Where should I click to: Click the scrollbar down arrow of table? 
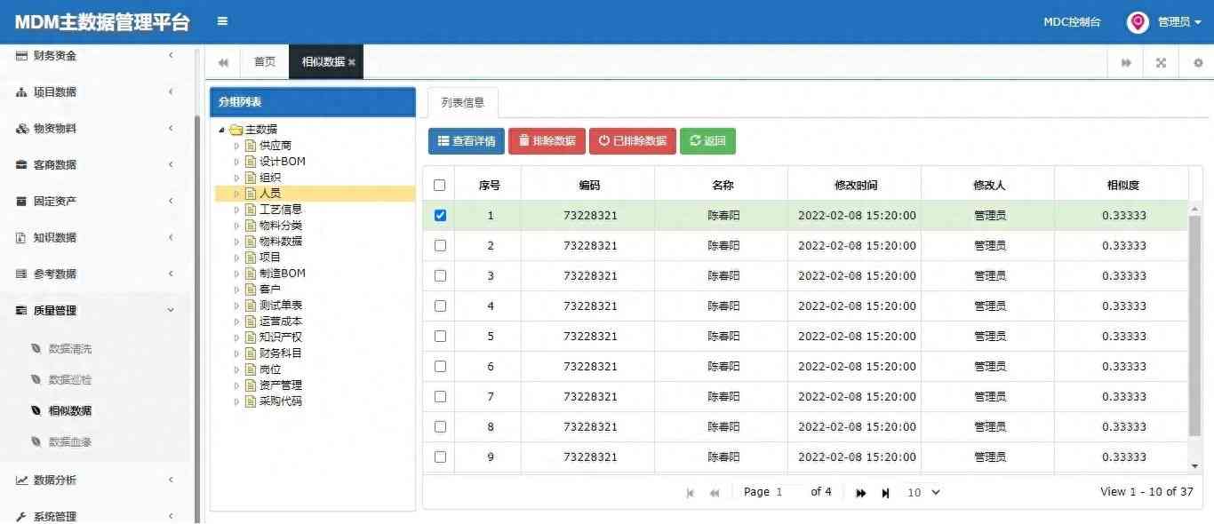pyautogui.click(x=1194, y=466)
